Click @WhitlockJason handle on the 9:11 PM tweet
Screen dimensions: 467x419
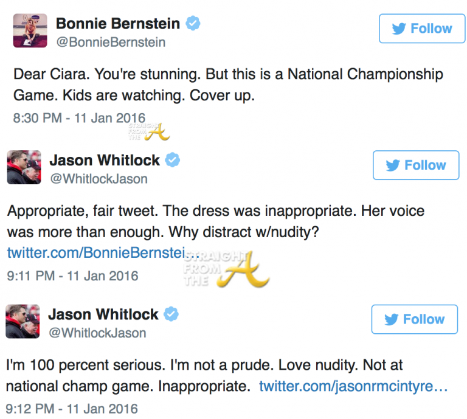pos(98,179)
